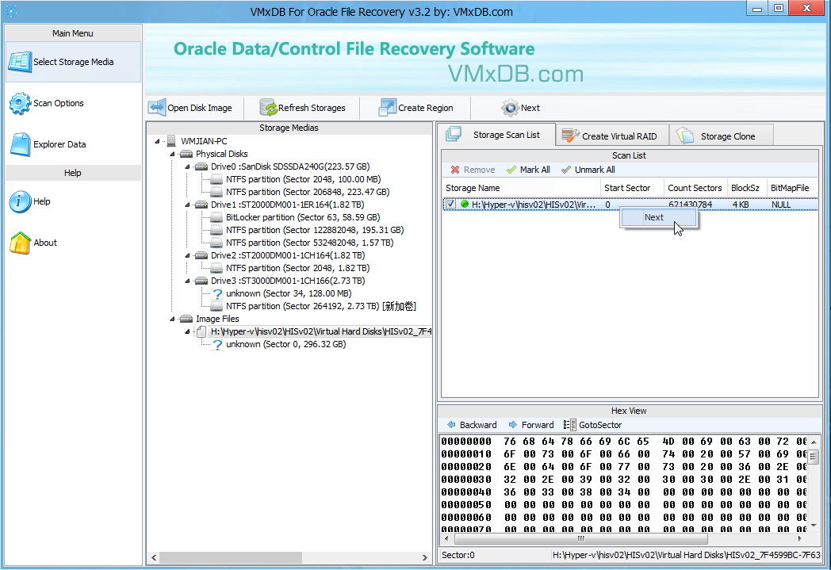Click the Sector:0 status bar entry
The width and height of the screenshot is (831, 570).
tap(458, 555)
